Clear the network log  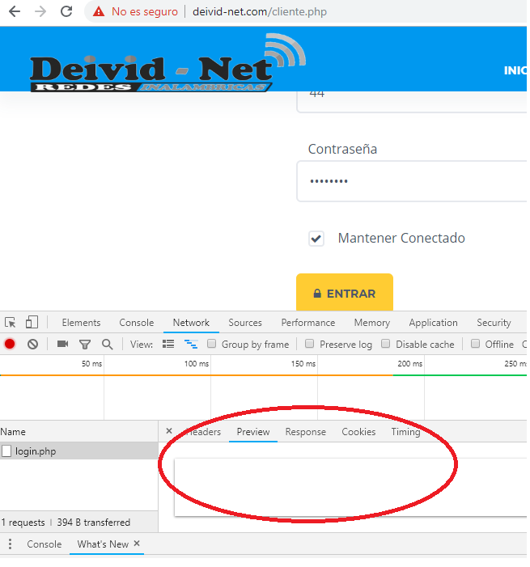click(x=32, y=344)
